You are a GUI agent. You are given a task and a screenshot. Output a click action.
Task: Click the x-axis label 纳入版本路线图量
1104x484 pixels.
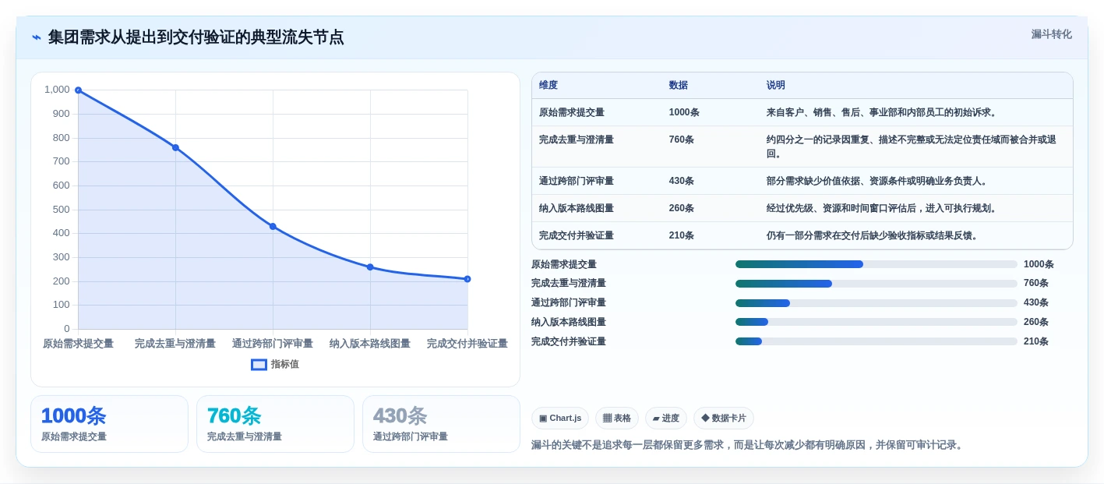coord(370,344)
